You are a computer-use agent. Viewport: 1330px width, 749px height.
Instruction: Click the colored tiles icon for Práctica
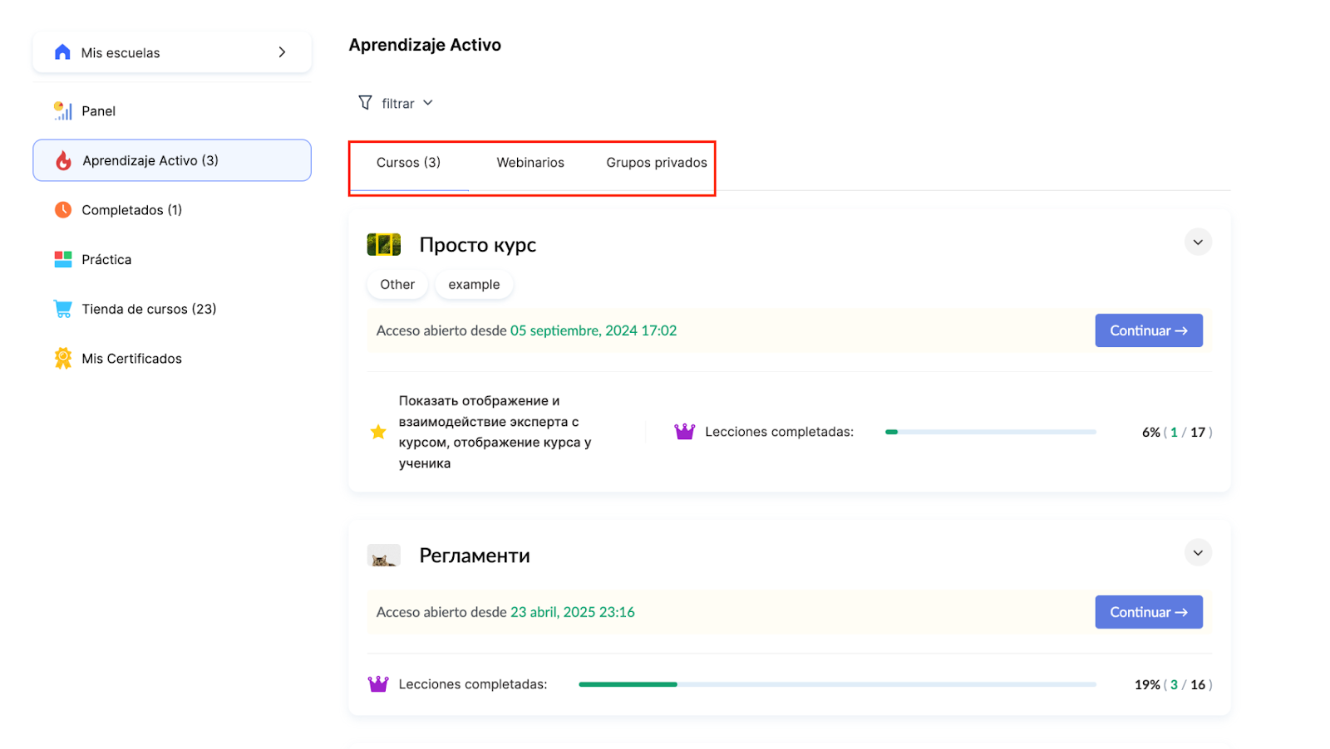pyautogui.click(x=63, y=259)
